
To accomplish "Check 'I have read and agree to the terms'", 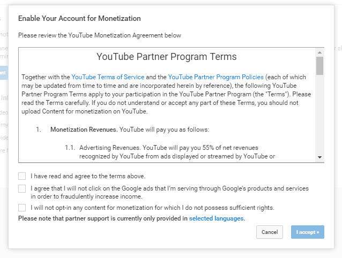I will [22, 176].
